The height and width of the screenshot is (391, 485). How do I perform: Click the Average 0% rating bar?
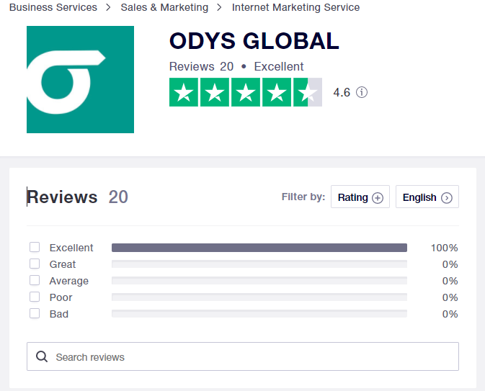click(259, 281)
